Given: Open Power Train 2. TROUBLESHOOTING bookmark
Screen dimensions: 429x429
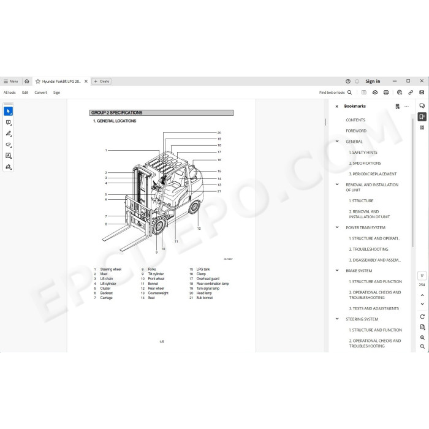Looking at the screenshot, I should pyautogui.click(x=368, y=249).
